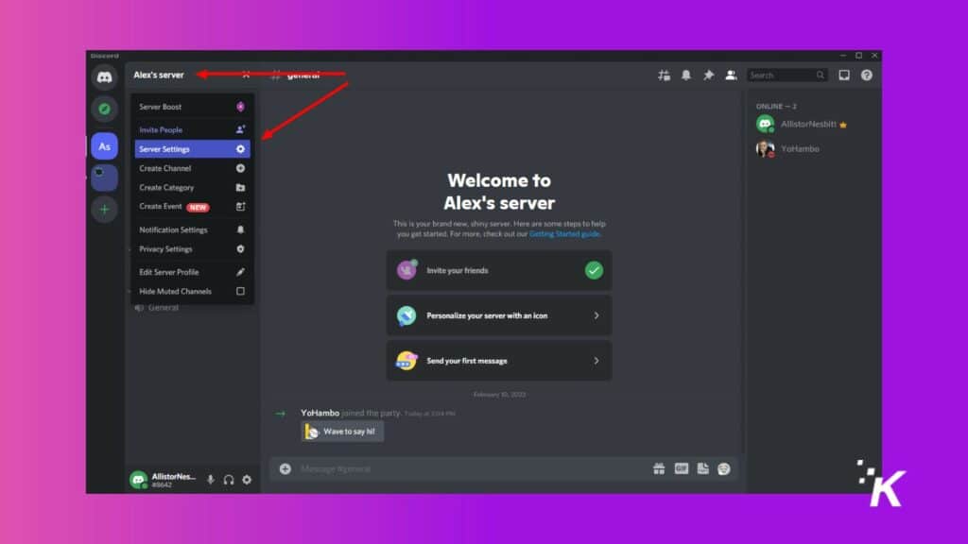
Task: Click the Wave to say hi button
Action: (342, 431)
